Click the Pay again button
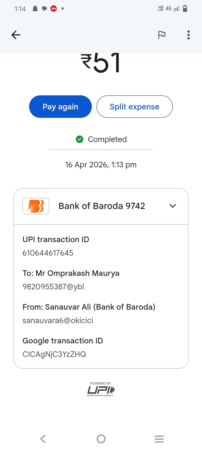The image size is (202, 450). tap(60, 107)
